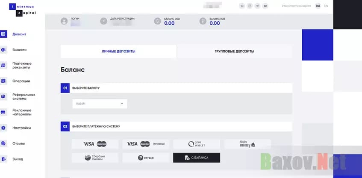Switch language to RU
Viewport: 362px width, 178px height.
(318, 6)
